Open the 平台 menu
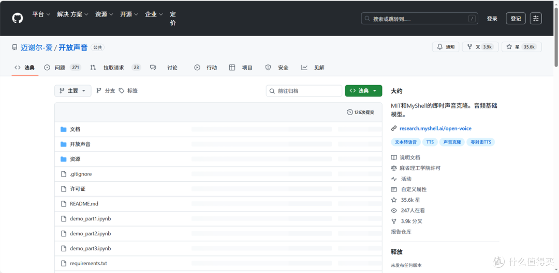 point(41,14)
